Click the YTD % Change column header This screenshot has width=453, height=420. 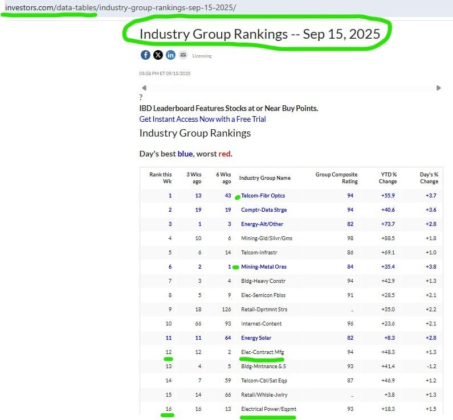tap(387, 178)
